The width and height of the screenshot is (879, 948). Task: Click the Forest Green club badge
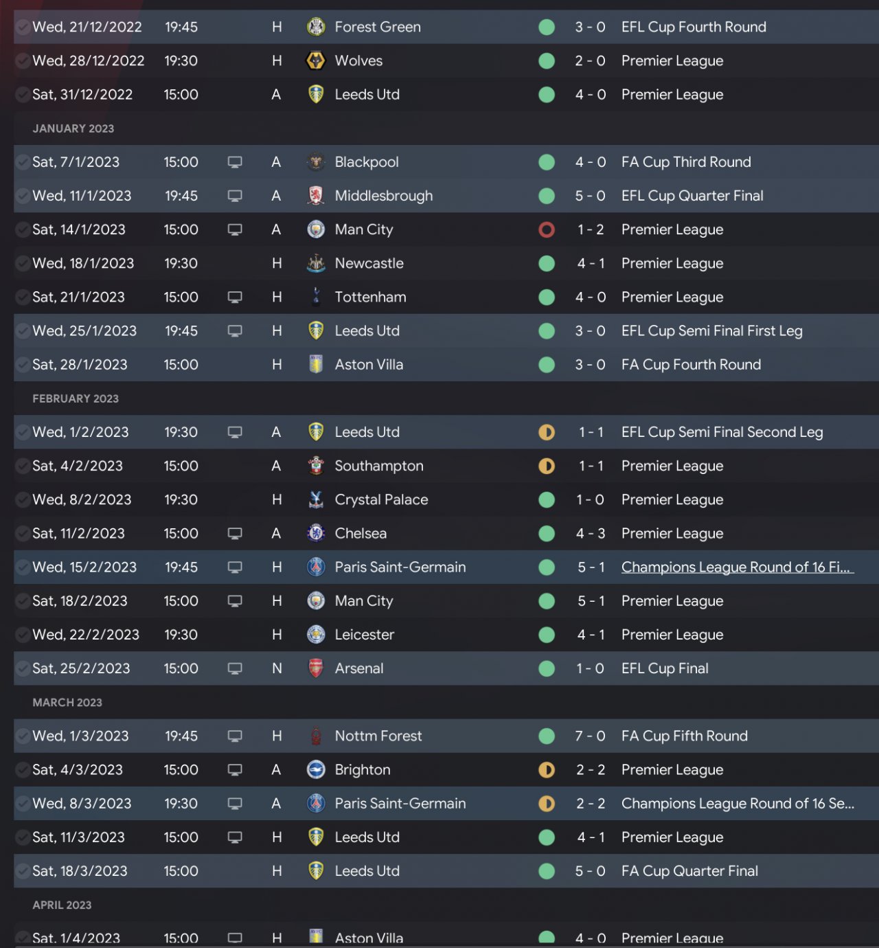[315, 27]
